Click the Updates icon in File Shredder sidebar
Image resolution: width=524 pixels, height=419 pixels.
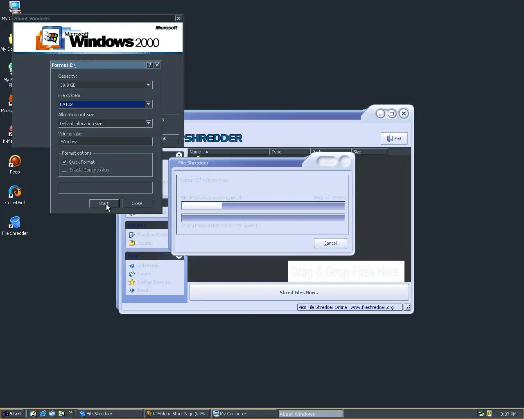(x=132, y=243)
